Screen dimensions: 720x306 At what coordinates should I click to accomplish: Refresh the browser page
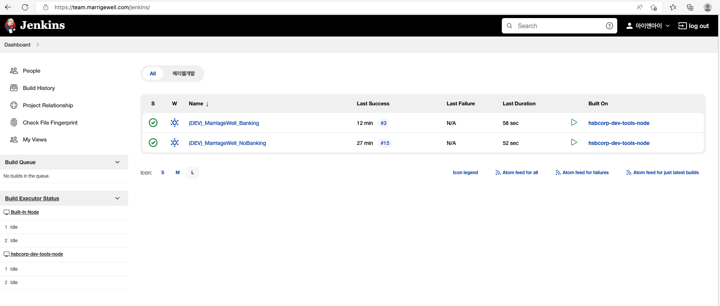point(25,7)
